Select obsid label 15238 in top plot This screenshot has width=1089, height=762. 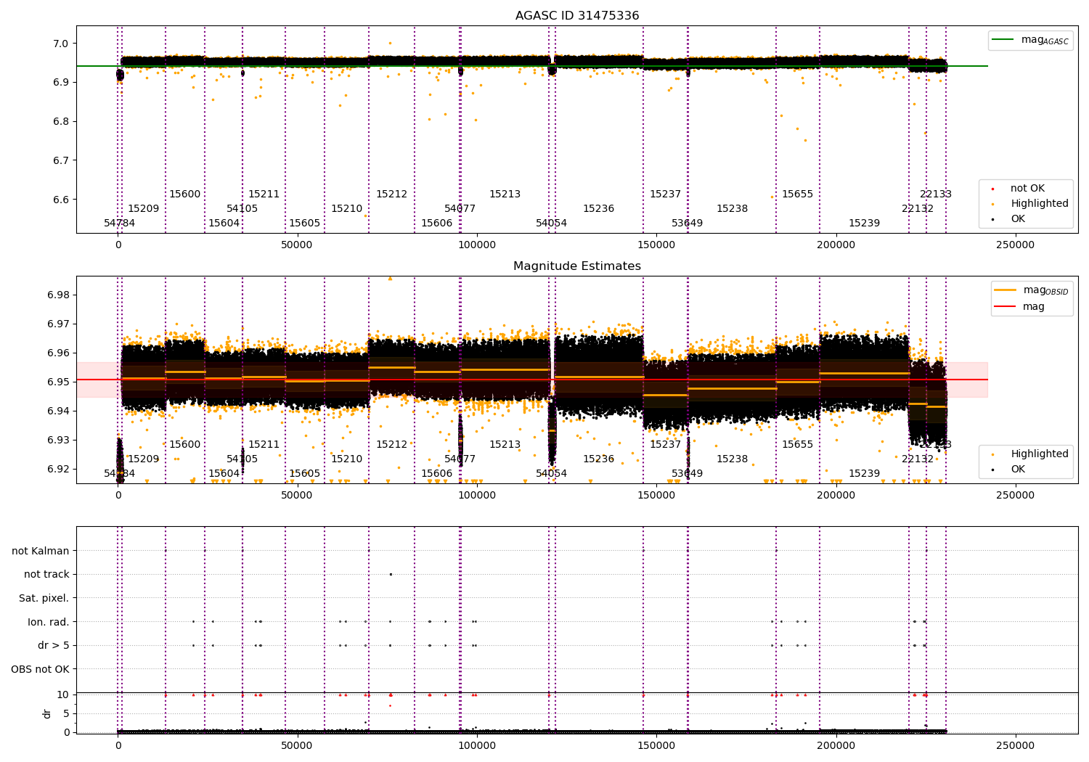click(733, 209)
